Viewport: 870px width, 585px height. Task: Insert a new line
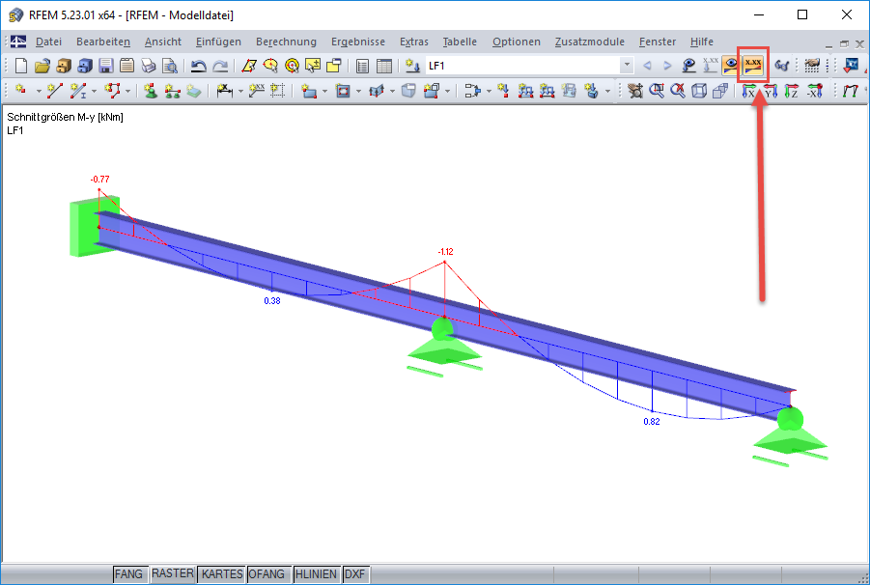click(54, 91)
